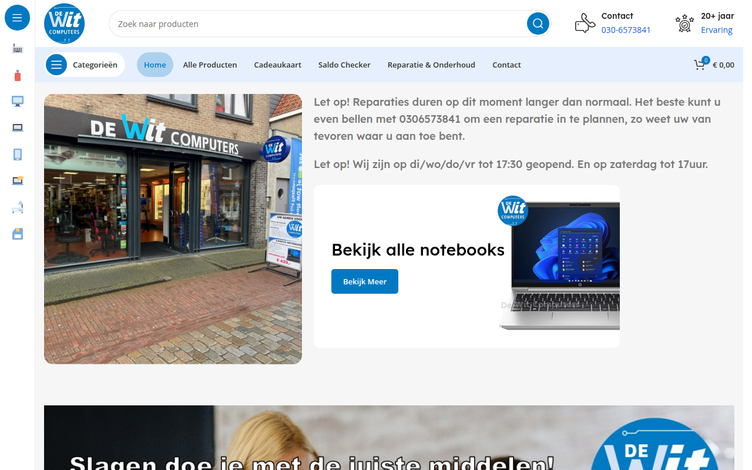Go to the De Wit Computers header logo
This screenshot has height=470, width=752.
click(65, 23)
